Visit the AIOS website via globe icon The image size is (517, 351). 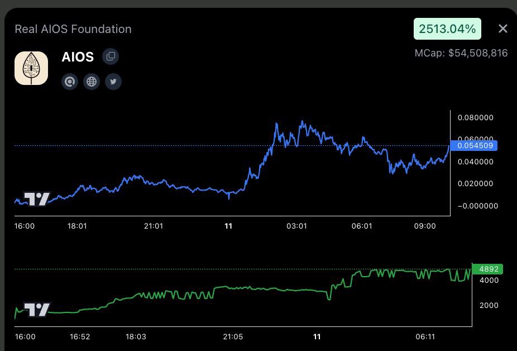click(92, 82)
